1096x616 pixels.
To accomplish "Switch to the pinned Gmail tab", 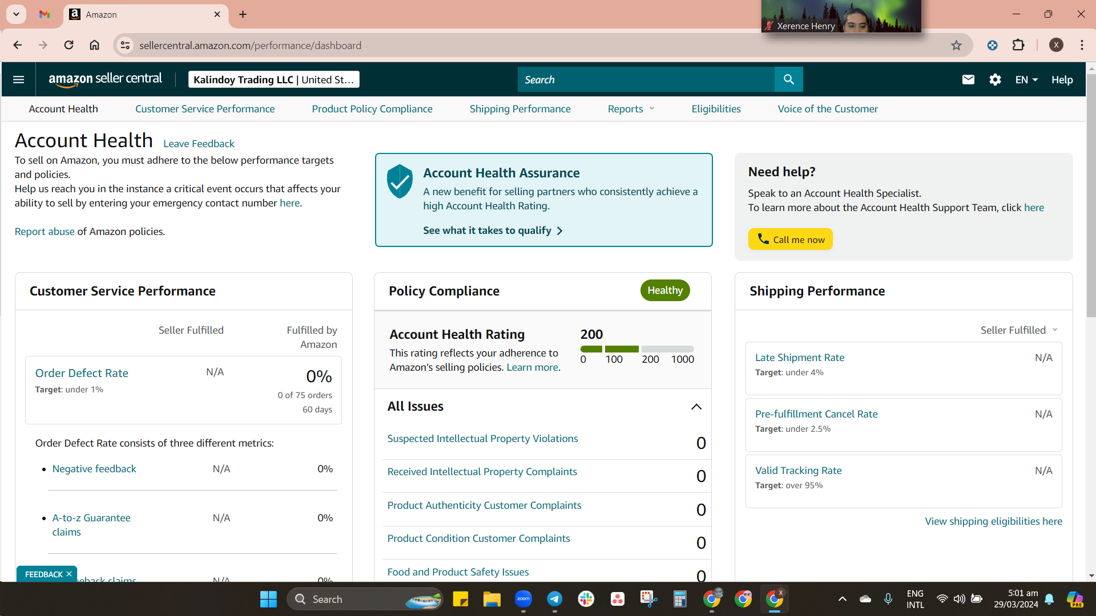I will pos(45,14).
